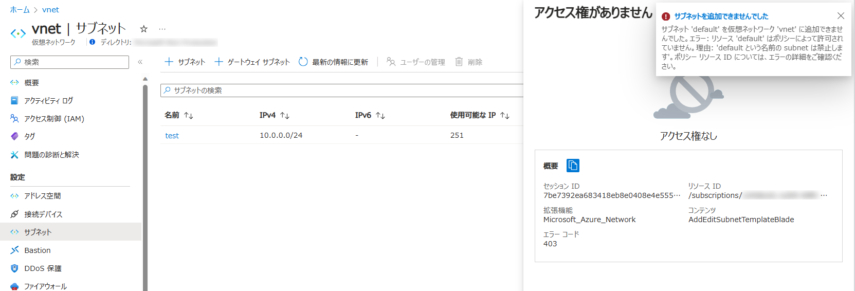Click the favorite star icon beside vnet title
Viewport: 855px width, 291px height.
[x=144, y=29]
